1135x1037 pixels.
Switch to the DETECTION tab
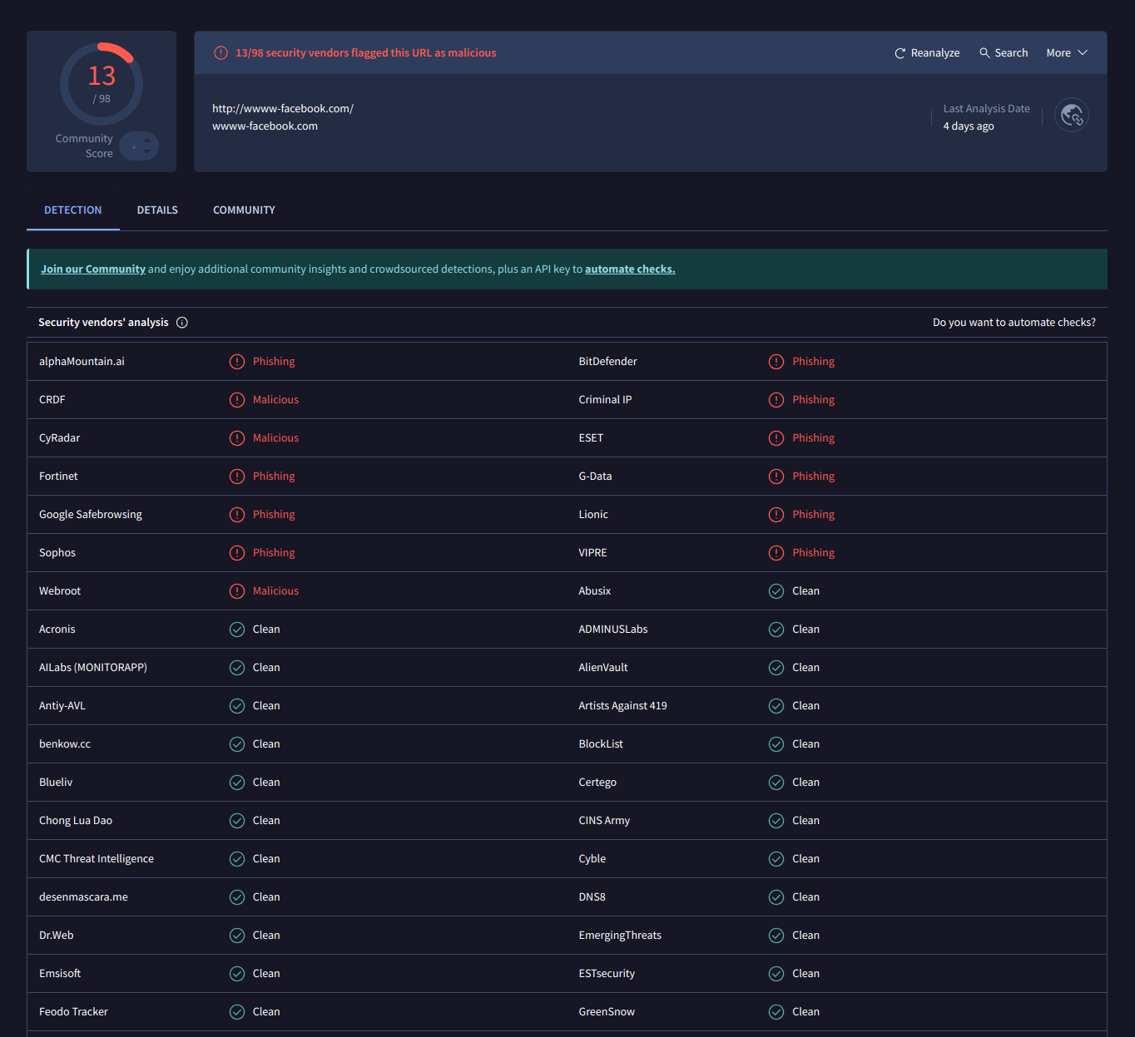(73, 210)
